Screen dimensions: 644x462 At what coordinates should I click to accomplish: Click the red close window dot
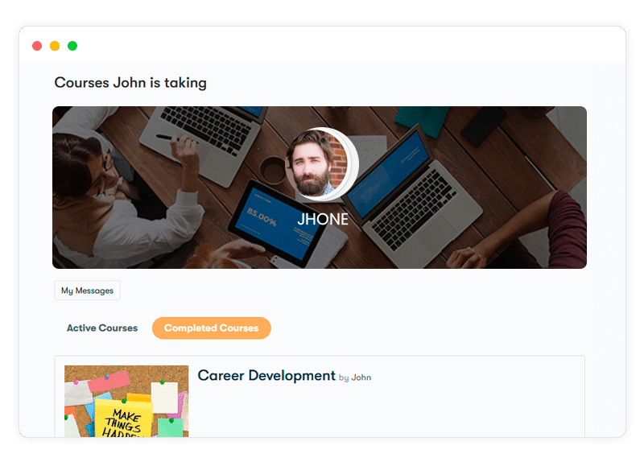(x=37, y=46)
